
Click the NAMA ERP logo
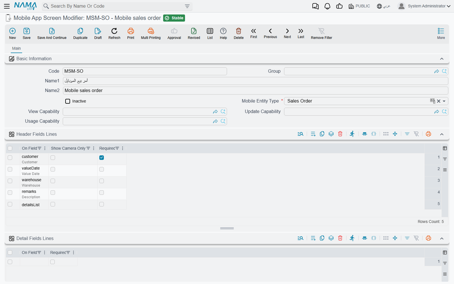[25, 6]
